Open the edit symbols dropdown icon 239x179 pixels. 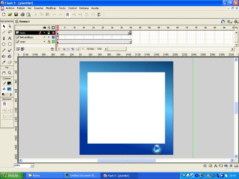coord(236,21)
